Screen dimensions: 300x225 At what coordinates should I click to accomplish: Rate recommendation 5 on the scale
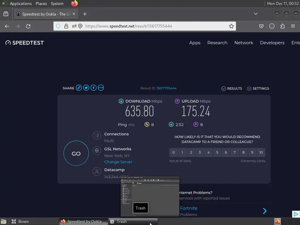[217, 152]
